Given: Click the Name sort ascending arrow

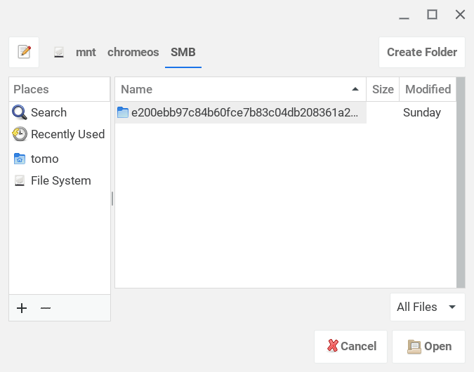Looking at the screenshot, I should tap(355, 89).
